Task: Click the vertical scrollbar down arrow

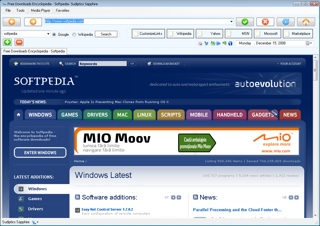Action: [315, 216]
